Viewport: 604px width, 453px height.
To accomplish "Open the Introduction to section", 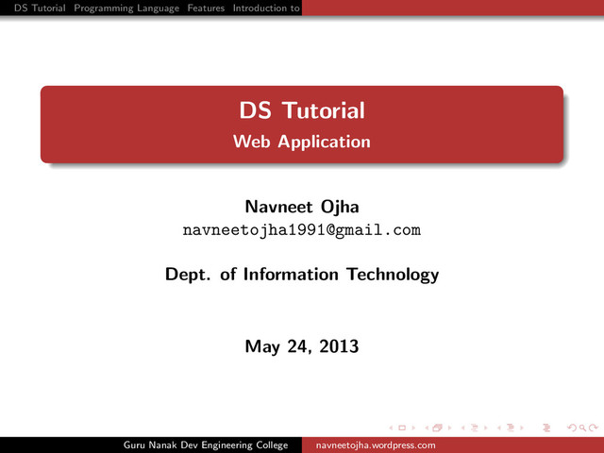I will click(266, 8).
